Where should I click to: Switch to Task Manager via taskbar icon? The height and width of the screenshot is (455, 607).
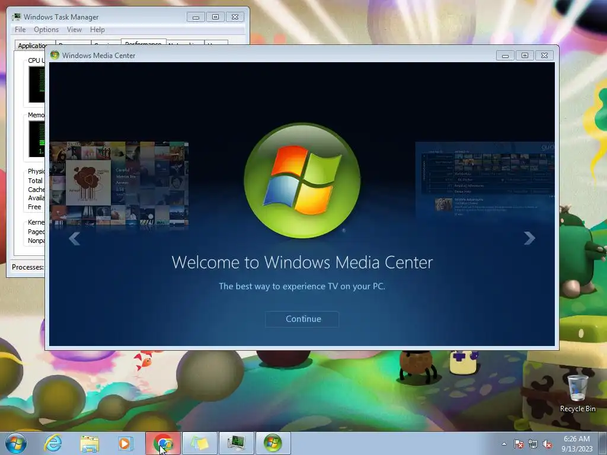click(x=236, y=443)
